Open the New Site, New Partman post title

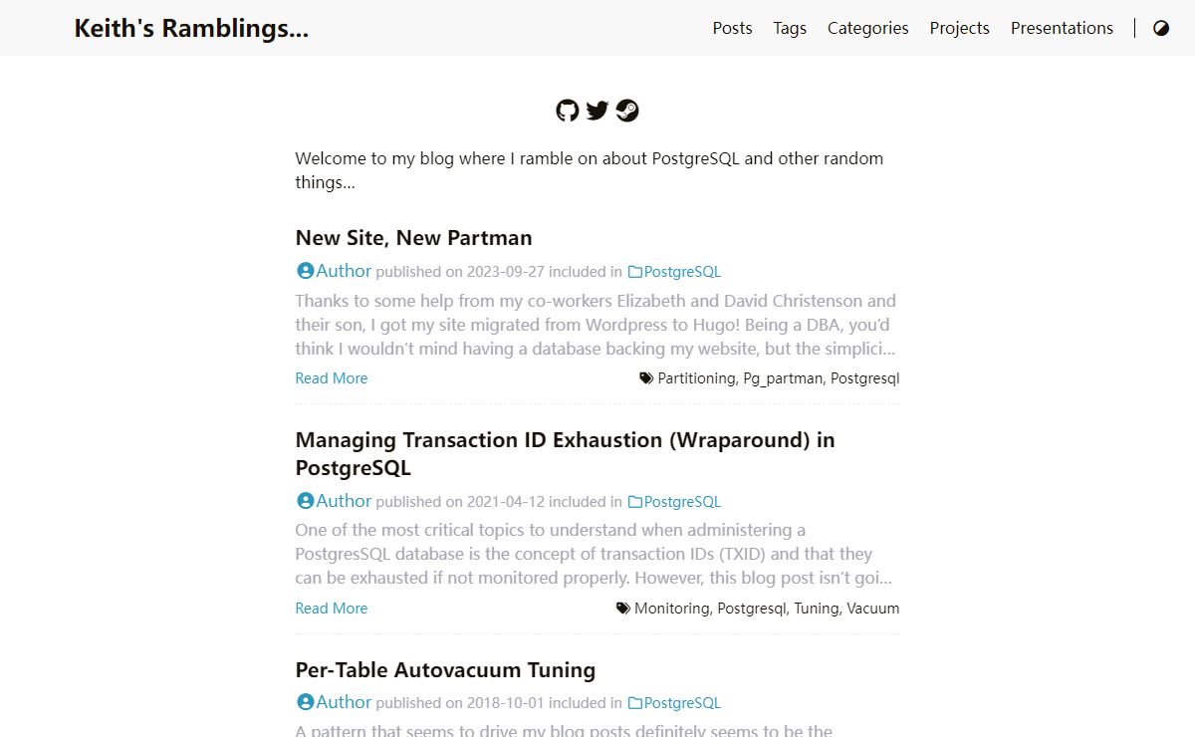pos(414,238)
